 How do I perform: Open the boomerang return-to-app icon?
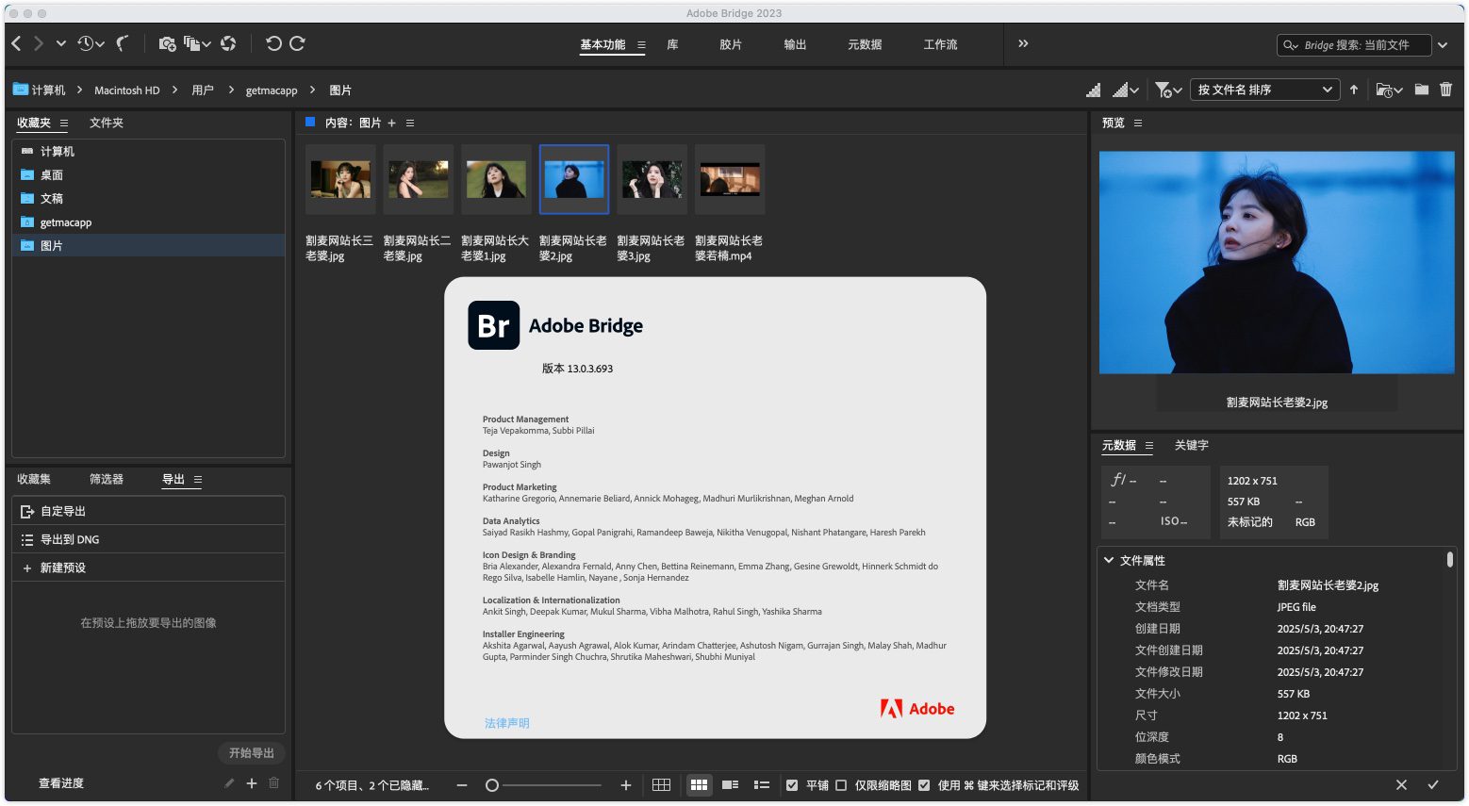point(123,43)
